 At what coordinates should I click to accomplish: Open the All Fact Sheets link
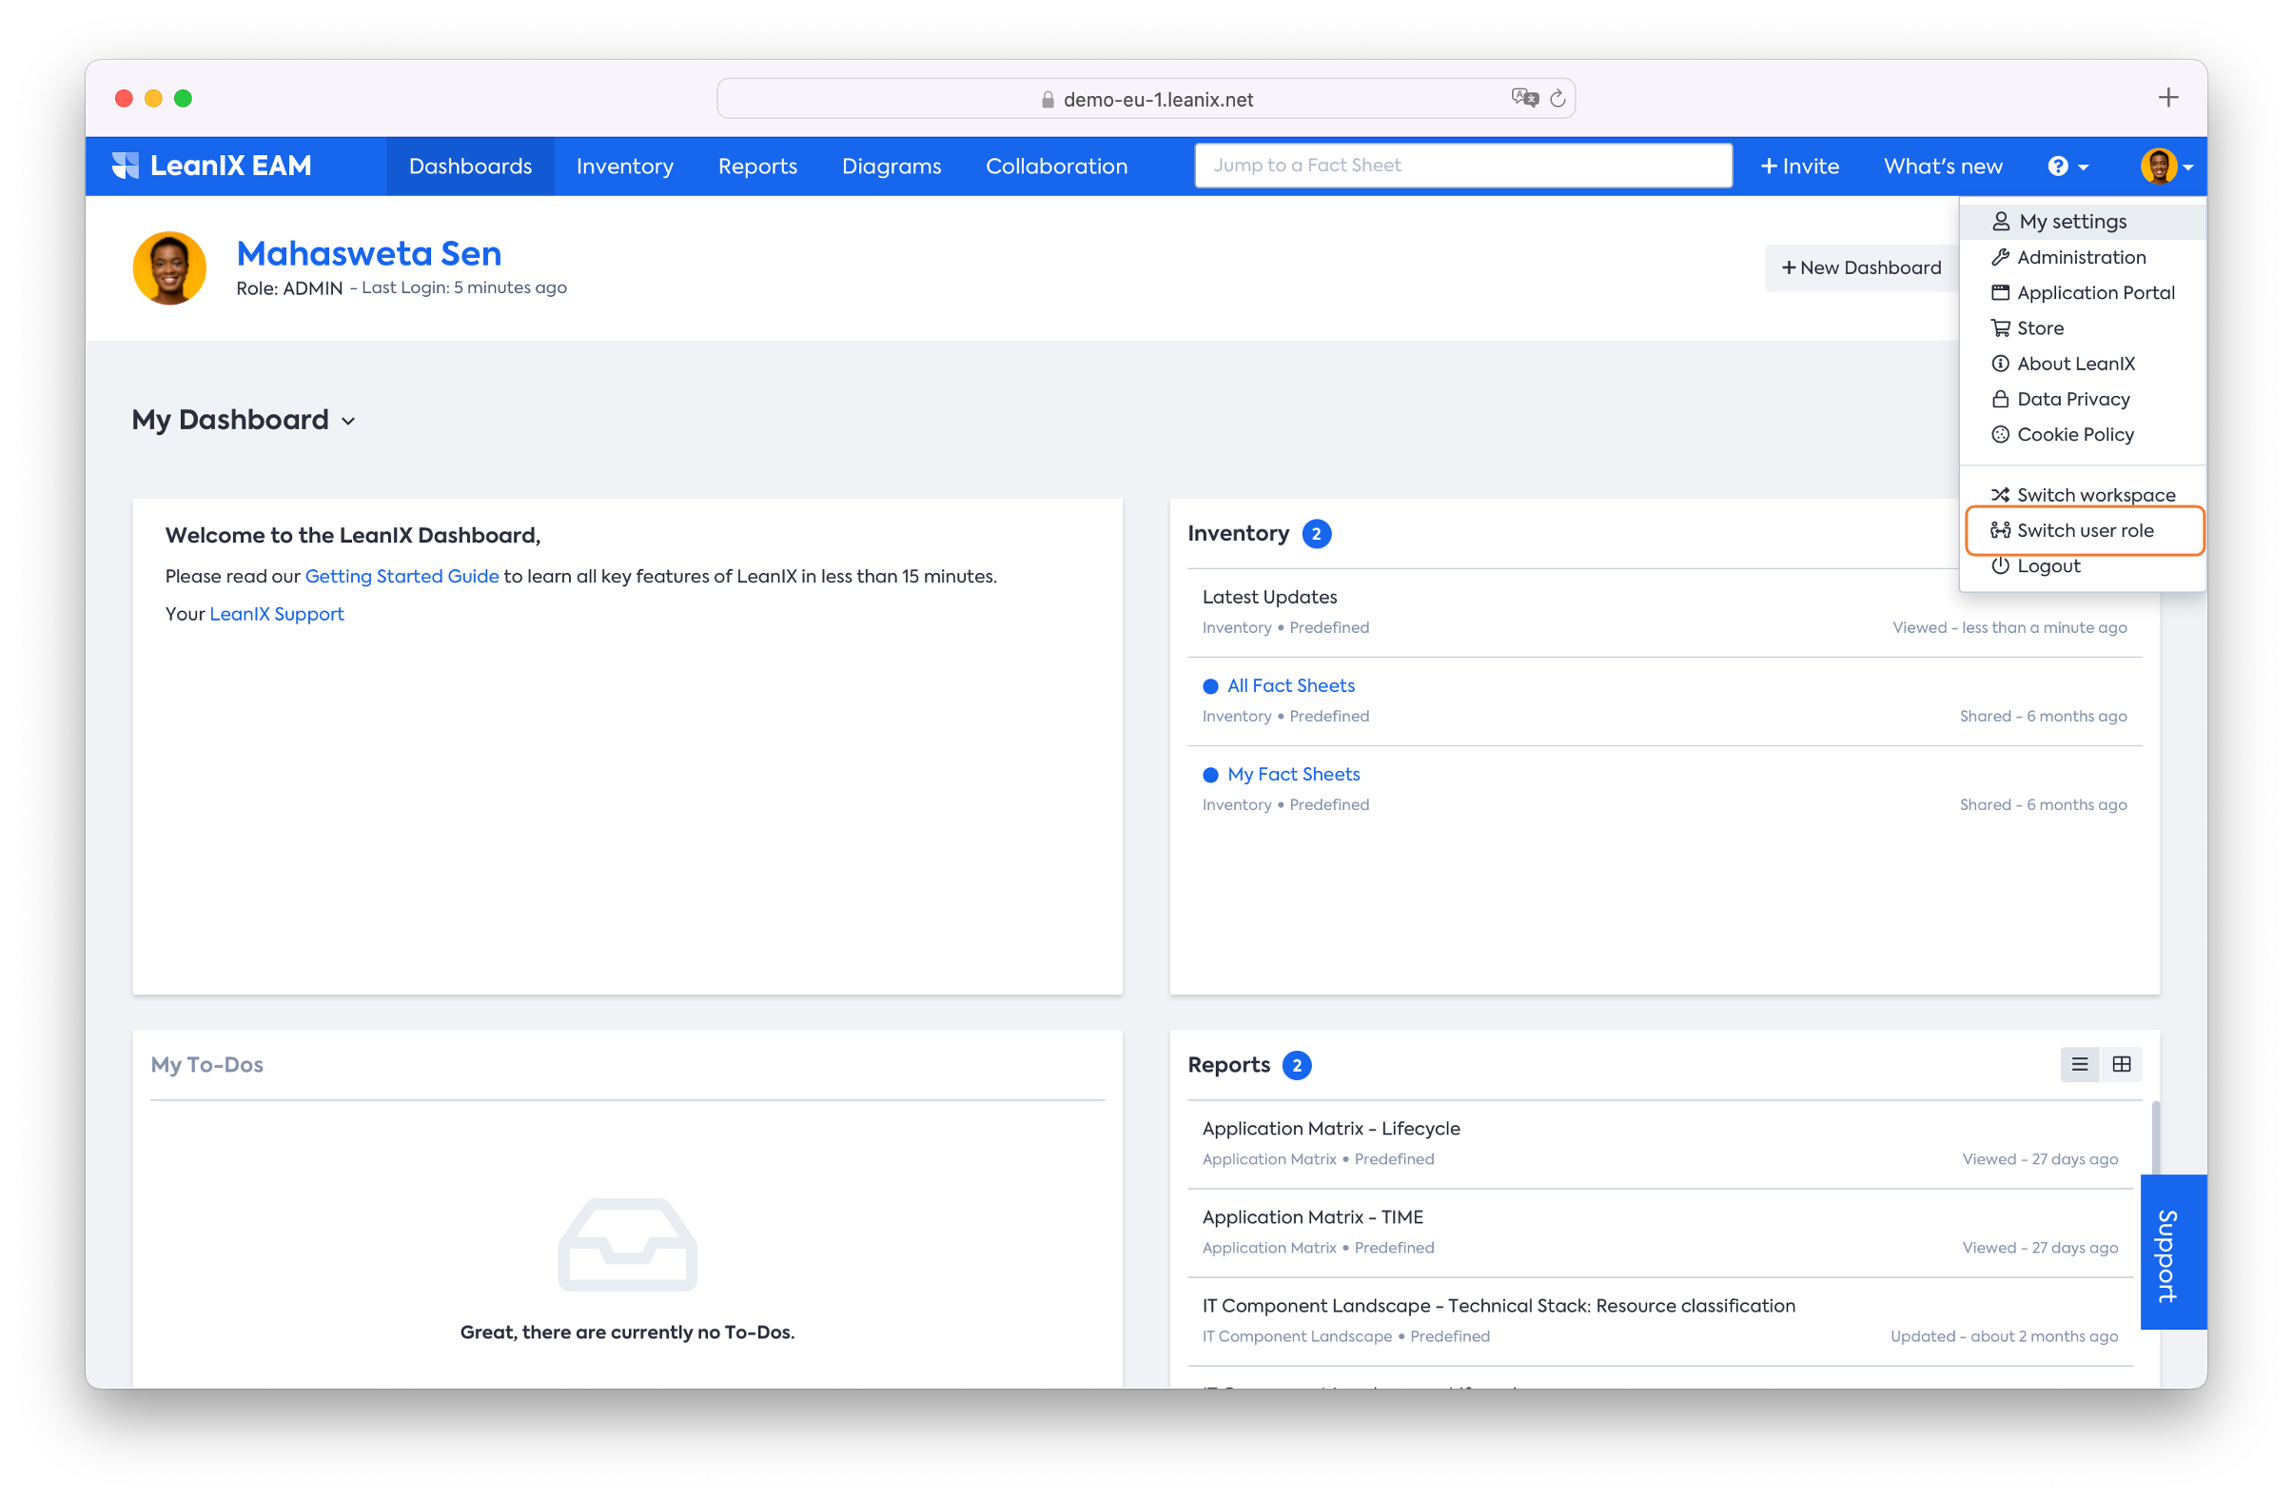[x=1290, y=685]
